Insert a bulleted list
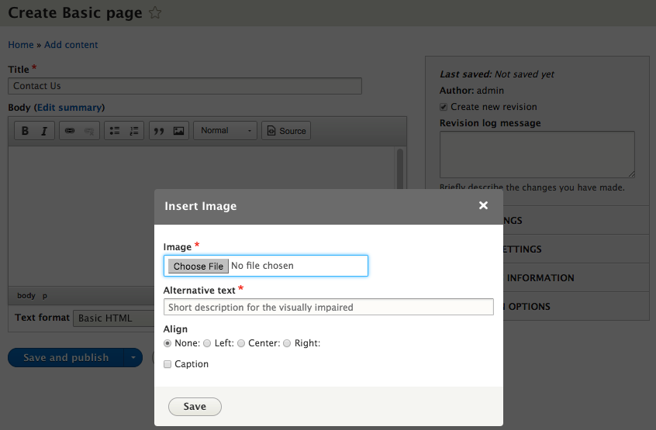This screenshot has width=656, height=430. click(x=115, y=131)
